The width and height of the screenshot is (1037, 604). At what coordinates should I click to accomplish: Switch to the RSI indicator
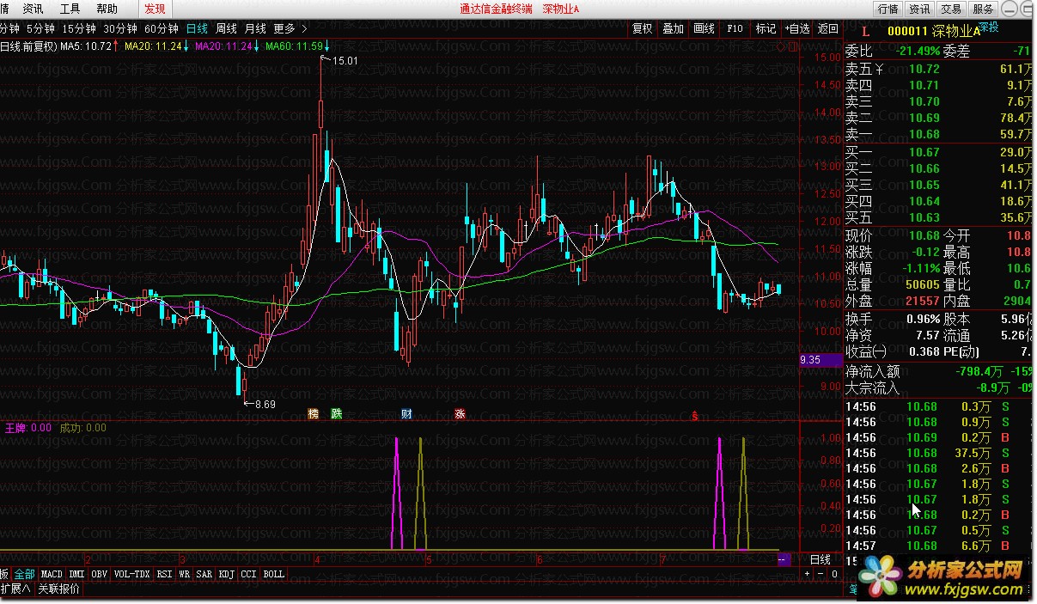[x=164, y=574]
